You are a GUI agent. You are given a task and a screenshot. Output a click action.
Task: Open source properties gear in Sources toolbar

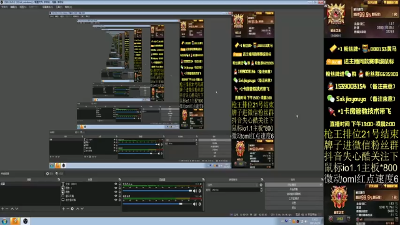point(72,209)
